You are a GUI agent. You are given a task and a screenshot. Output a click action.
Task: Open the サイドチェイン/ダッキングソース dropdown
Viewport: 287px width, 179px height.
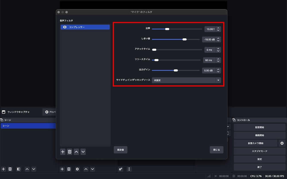[186, 80]
